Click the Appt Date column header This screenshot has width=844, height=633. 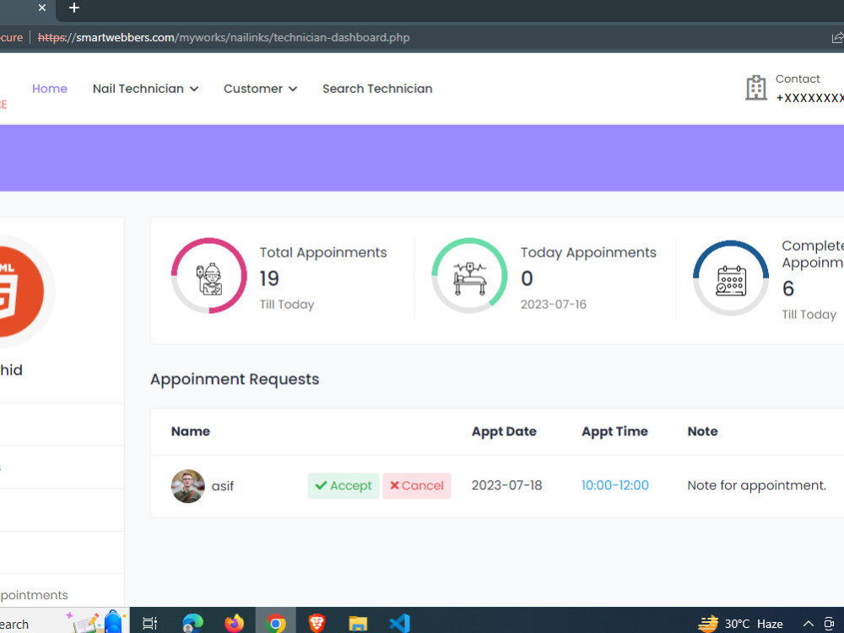[504, 431]
